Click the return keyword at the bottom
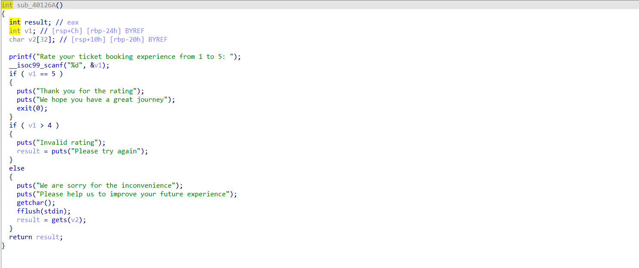 click(x=21, y=237)
